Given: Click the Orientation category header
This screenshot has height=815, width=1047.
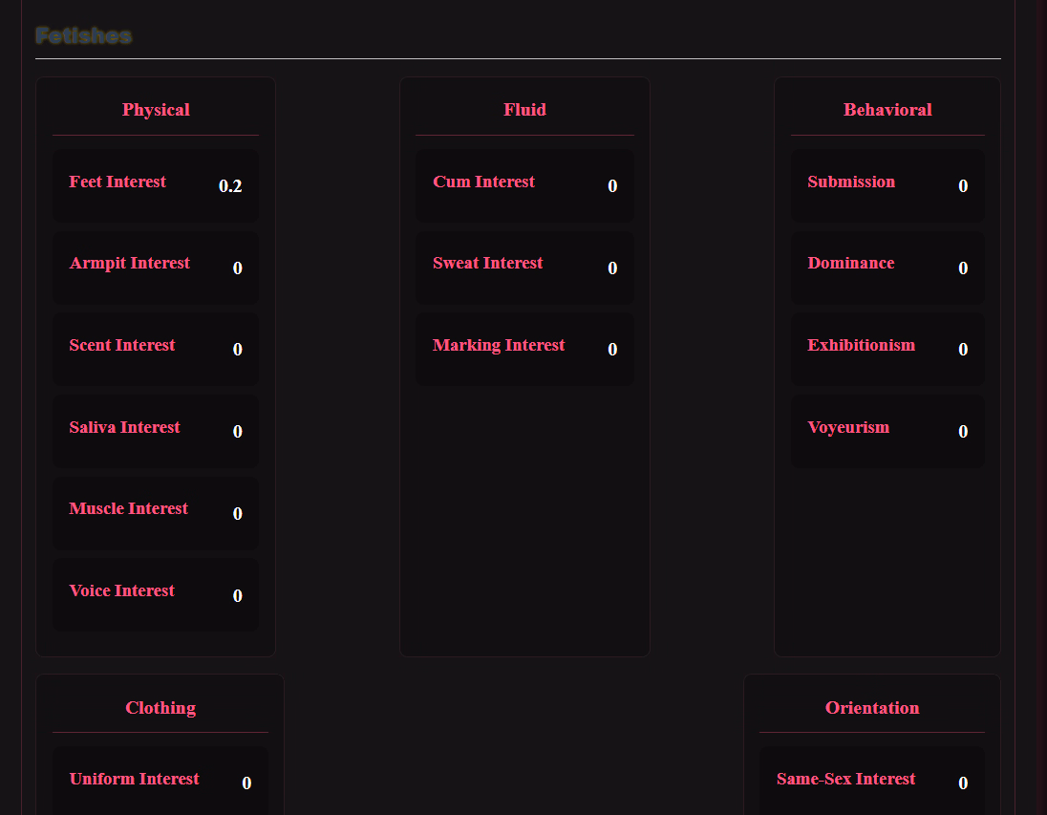Looking at the screenshot, I should point(871,708).
